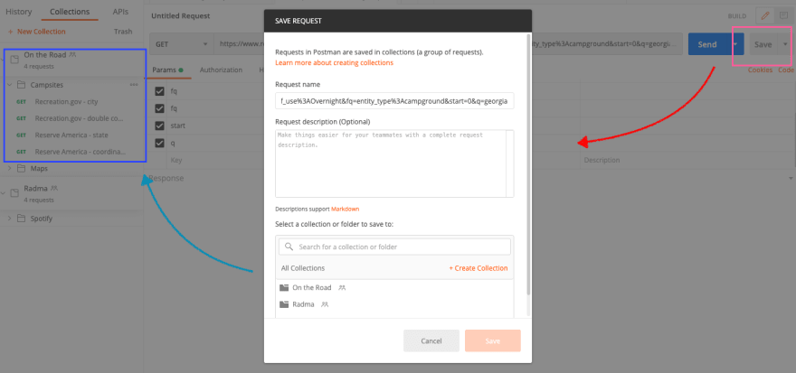796x373 pixels.
Task: Click the pencil edit icon near BUILD
Action: tap(765, 15)
